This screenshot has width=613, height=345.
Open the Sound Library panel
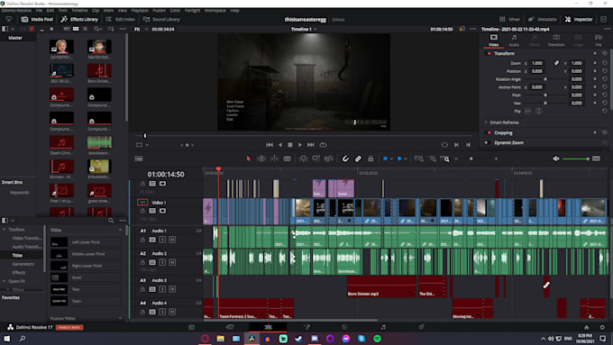point(161,19)
